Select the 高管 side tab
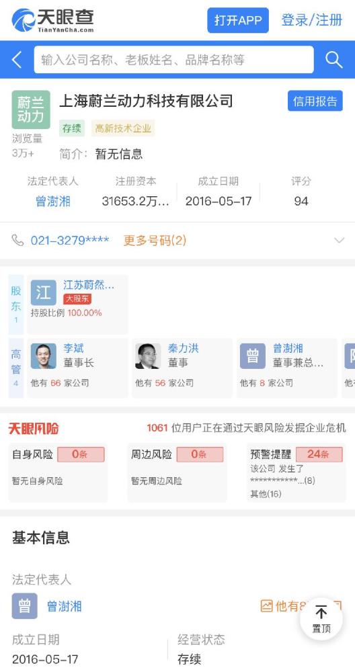 pos(16,368)
